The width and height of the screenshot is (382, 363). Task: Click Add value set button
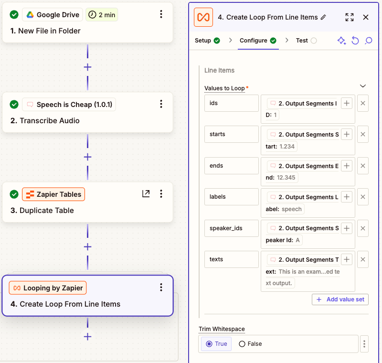point(340,299)
